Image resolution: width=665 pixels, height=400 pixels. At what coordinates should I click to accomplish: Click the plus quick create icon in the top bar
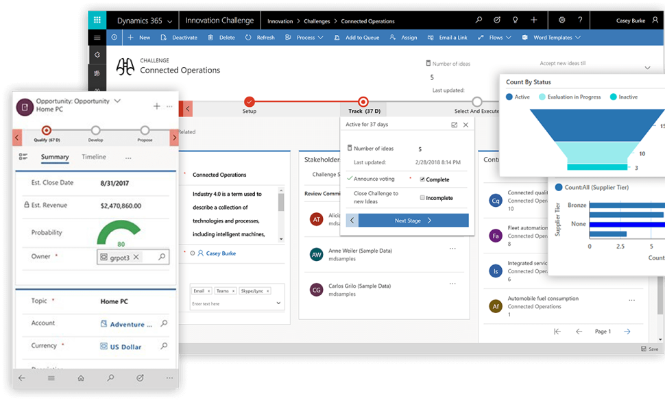(533, 20)
